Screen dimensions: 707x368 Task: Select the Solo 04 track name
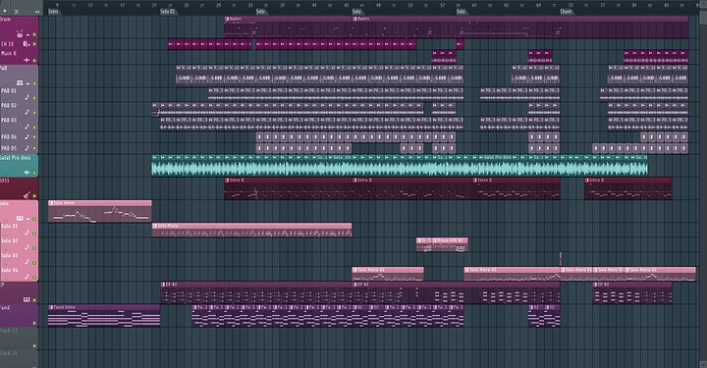[x=10, y=270]
